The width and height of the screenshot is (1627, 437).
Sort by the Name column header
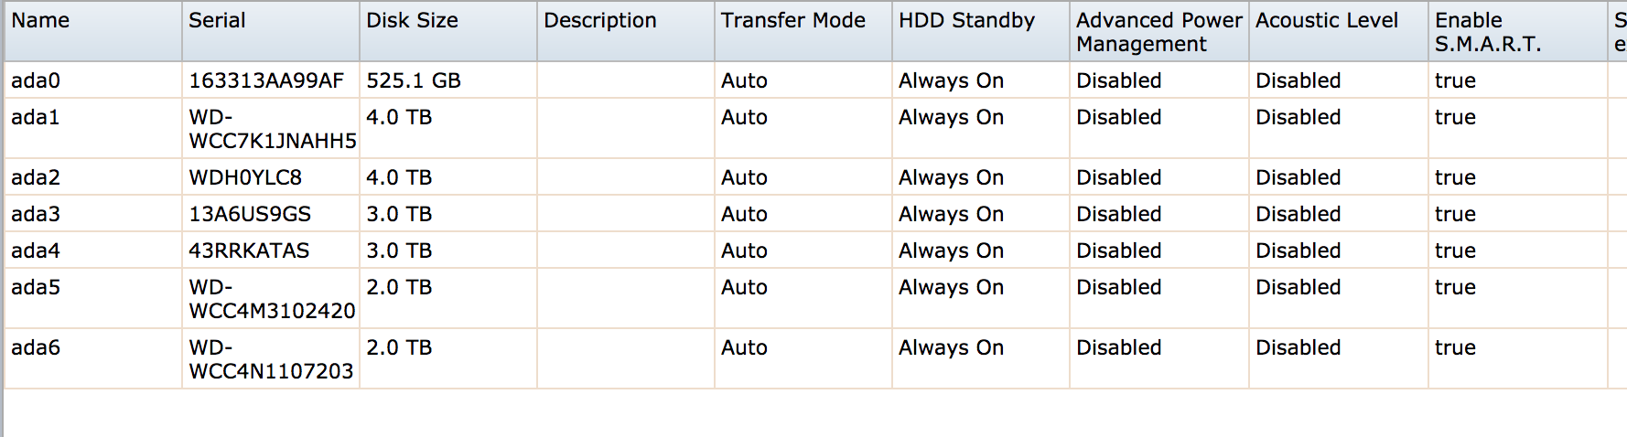coord(40,21)
